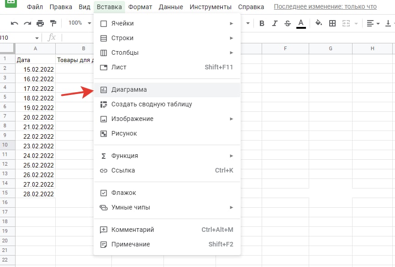The height and width of the screenshot is (267, 395).
Task: Click the undo arrow icon
Action: coord(15,23)
